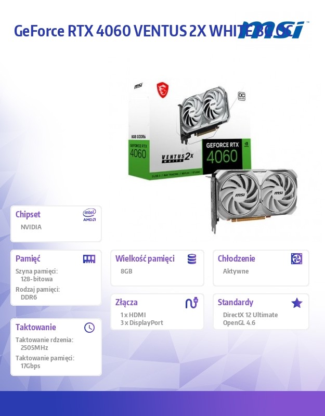Click the DirectX 12 Ultimate text
The height and width of the screenshot is (416, 325).
pyautogui.click(x=250, y=315)
